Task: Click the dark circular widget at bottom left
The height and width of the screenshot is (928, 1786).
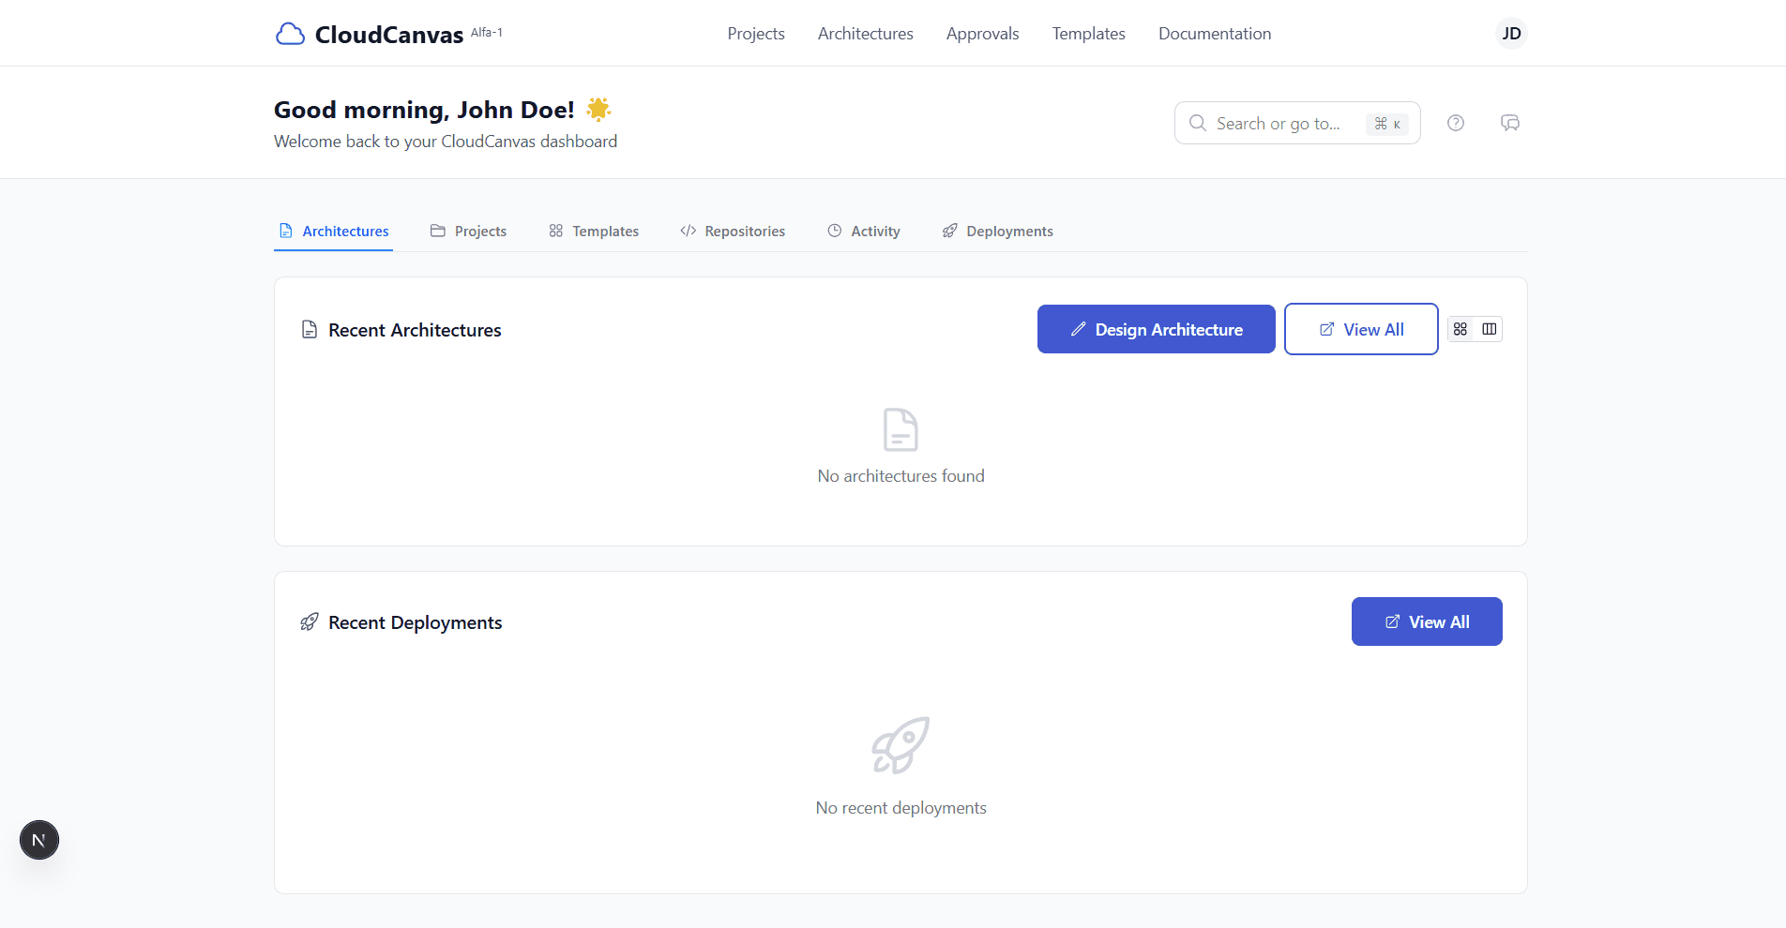Action: (38, 840)
